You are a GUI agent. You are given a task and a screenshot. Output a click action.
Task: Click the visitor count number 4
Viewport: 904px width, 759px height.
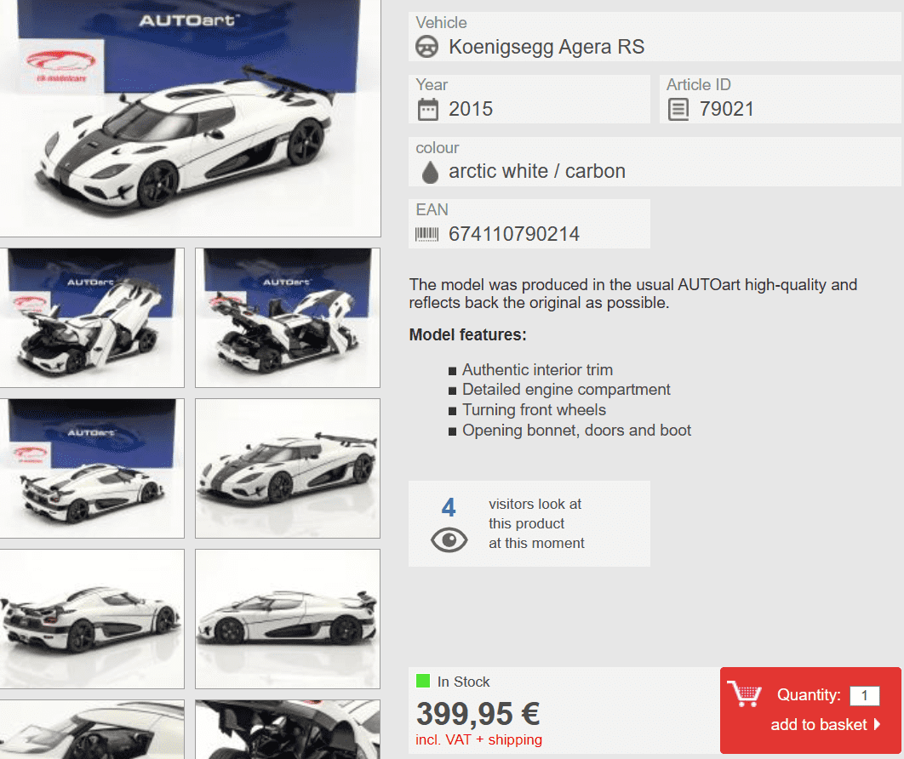tap(449, 507)
